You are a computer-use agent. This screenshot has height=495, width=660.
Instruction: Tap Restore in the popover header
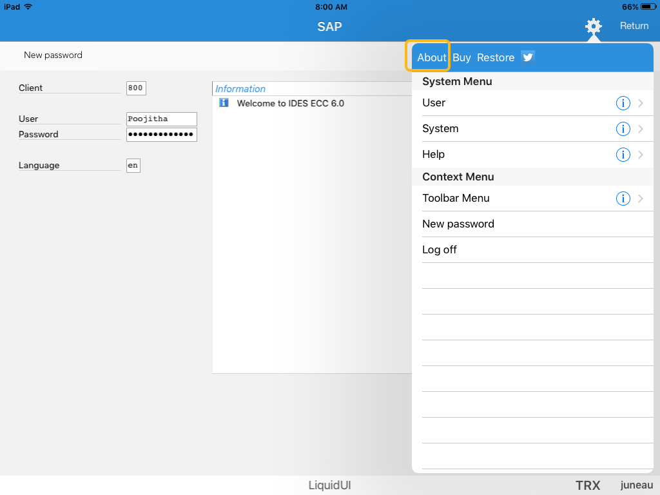(x=495, y=57)
